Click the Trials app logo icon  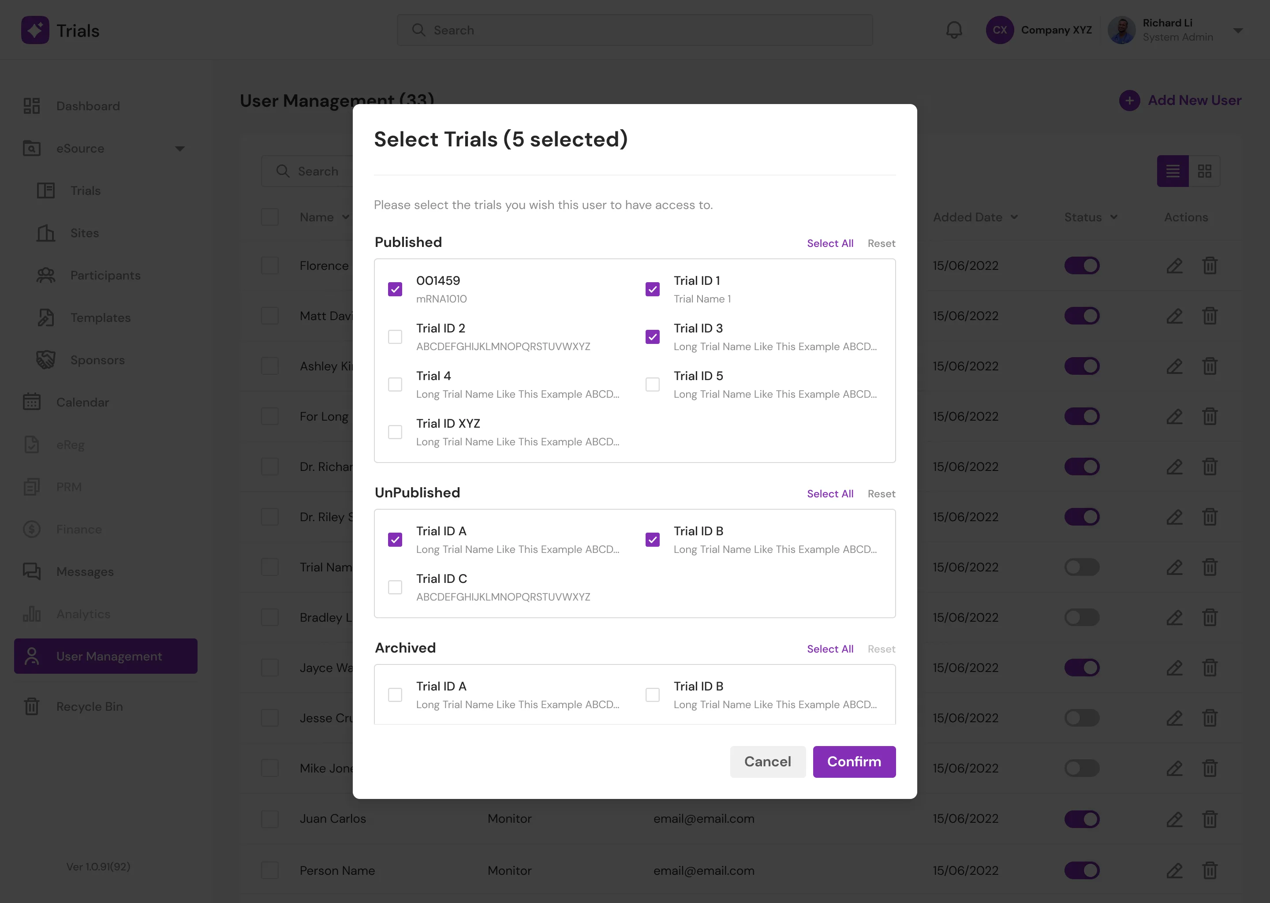(x=35, y=30)
